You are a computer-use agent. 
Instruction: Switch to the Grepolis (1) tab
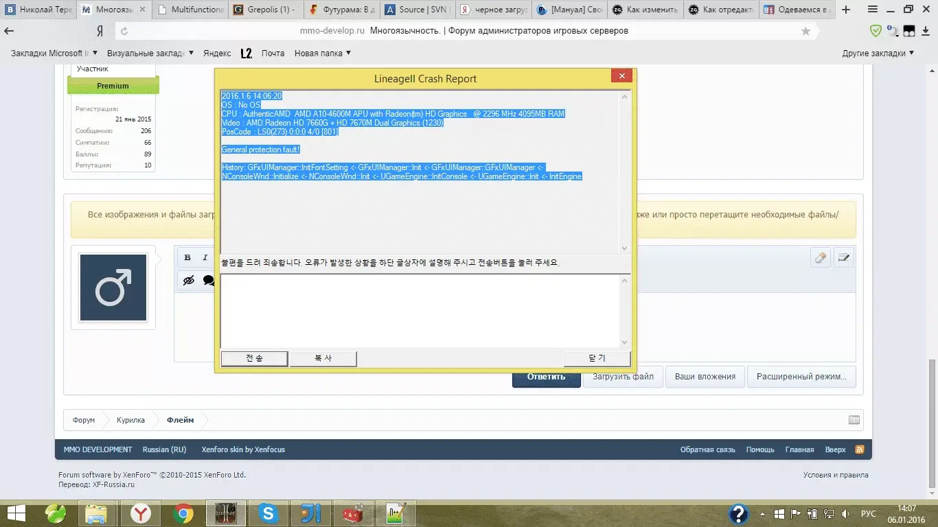click(x=265, y=10)
